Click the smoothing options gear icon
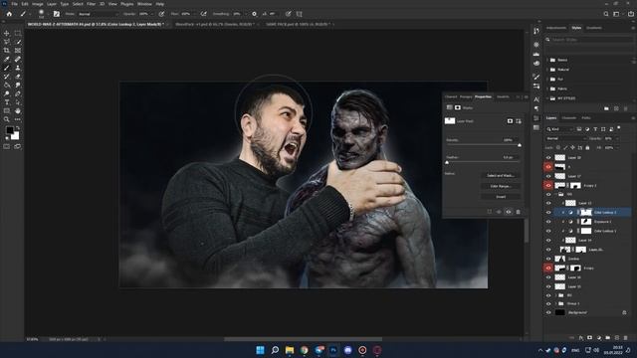Screen dimensions: 637x358 [254, 14]
